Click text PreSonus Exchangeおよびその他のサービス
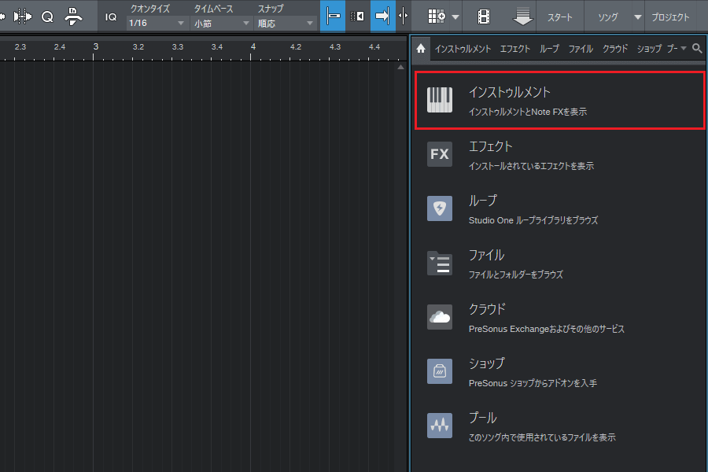 [x=547, y=328]
